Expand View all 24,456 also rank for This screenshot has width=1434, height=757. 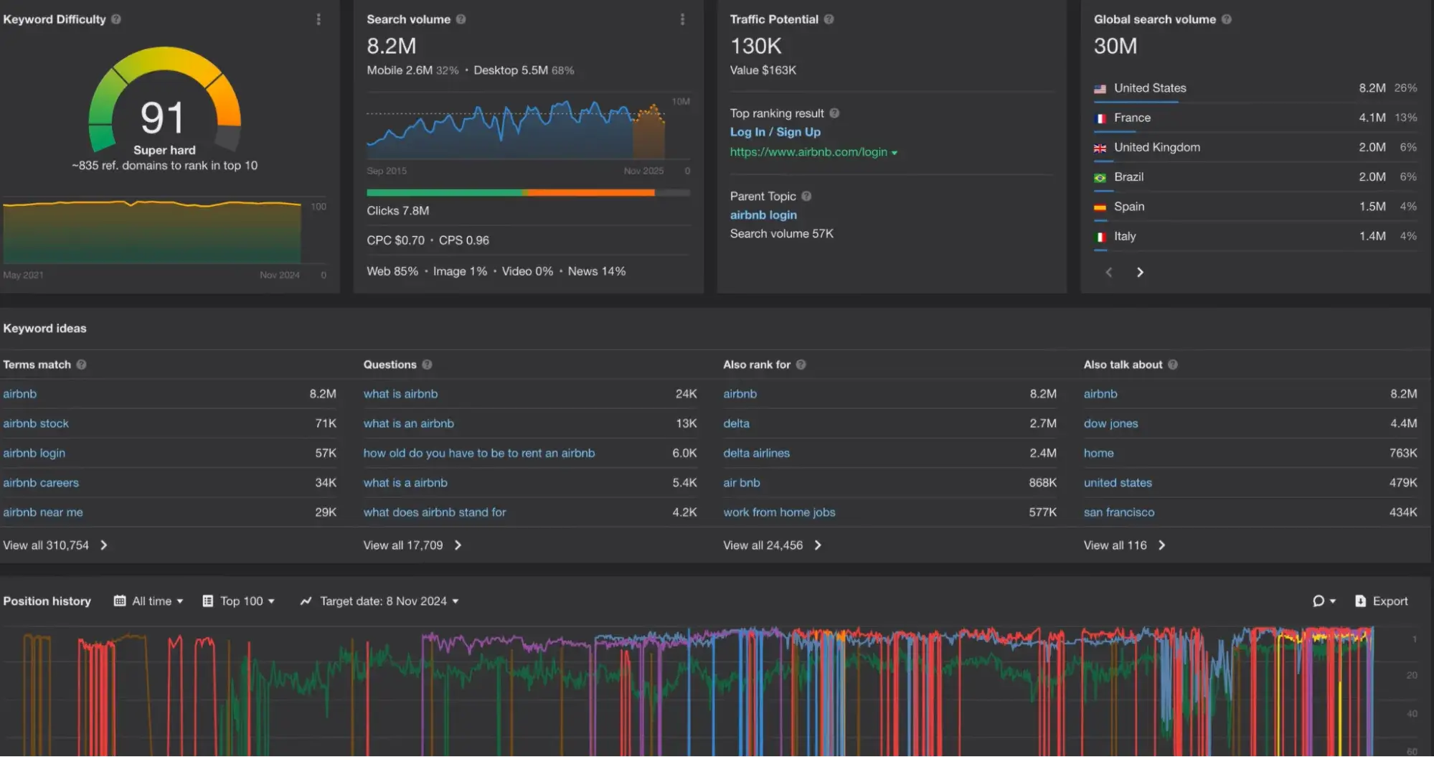[x=773, y=545]
